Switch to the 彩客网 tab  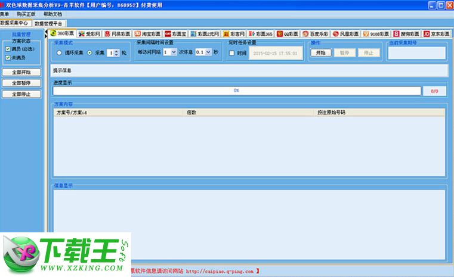pos(234,34)
